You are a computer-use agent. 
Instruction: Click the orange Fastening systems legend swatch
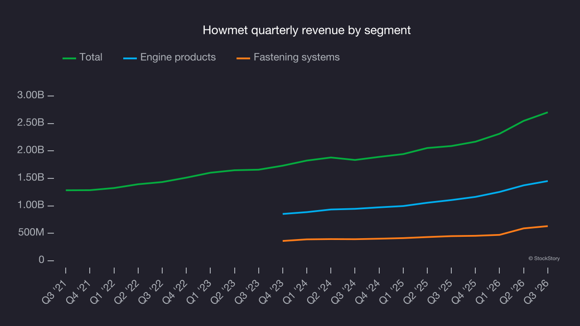point(243,58)
